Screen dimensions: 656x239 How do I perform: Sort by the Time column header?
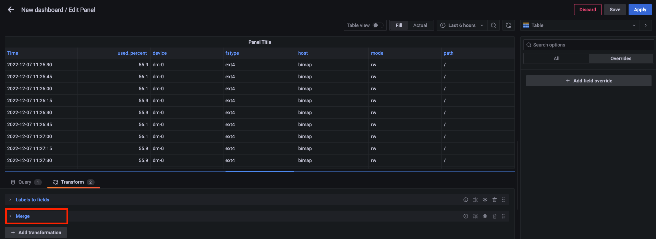(x=13, y=53)
